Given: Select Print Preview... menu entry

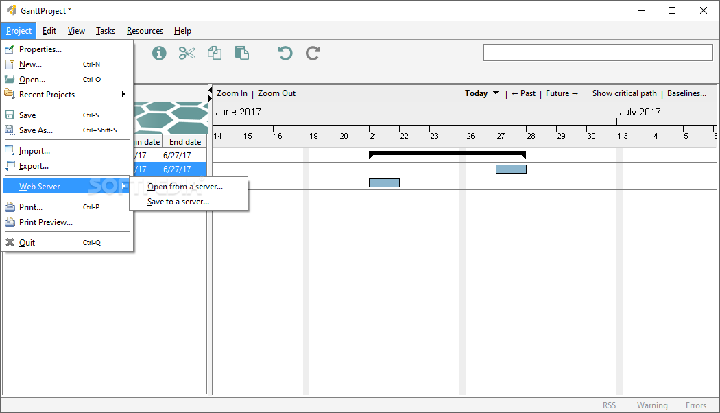Looking at the screenshot, I should tap(67, 222).
